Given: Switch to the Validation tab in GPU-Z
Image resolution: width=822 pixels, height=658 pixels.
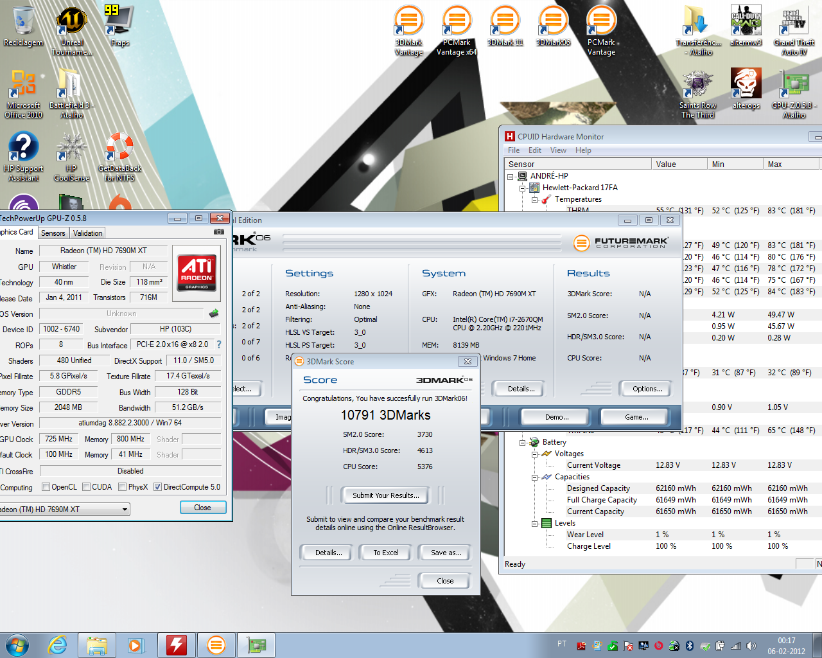Looking at the screenshot, I should click(87, 233).
